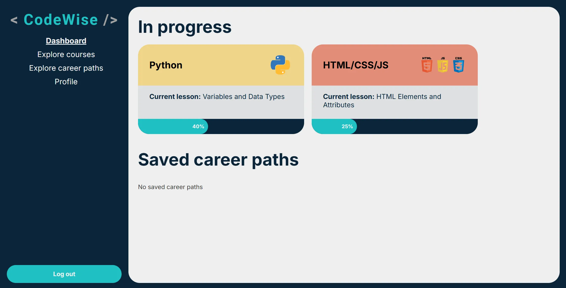Click the opening angle bracket beside CodeWise

pyautogui.click(x=14, y=20)
